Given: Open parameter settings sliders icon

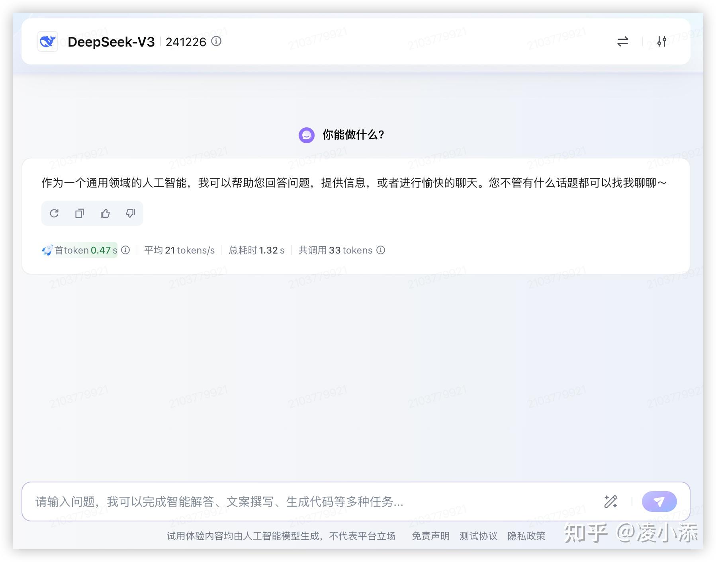Looking at the screenshot, I should (x=661, y=41).
